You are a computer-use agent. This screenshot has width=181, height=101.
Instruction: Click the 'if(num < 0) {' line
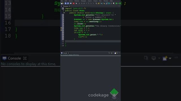pyautogui.click(x=81, y=33)
